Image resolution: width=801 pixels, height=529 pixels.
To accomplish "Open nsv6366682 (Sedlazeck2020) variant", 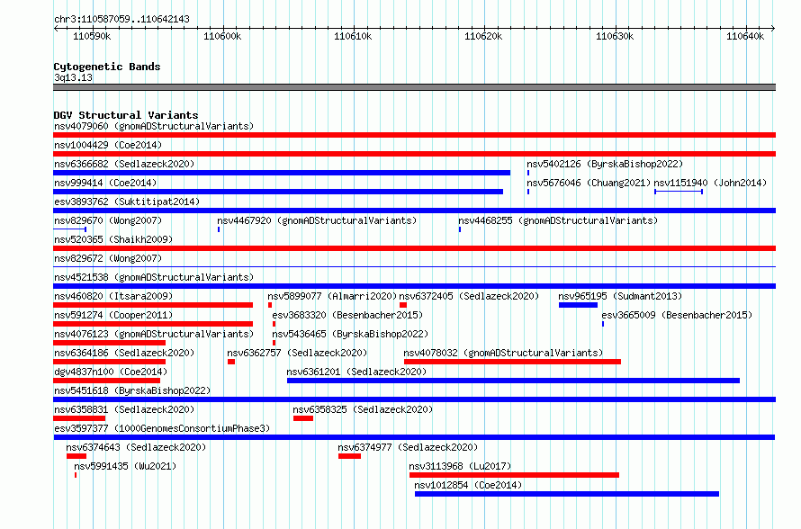I will [x=124, y=164].
